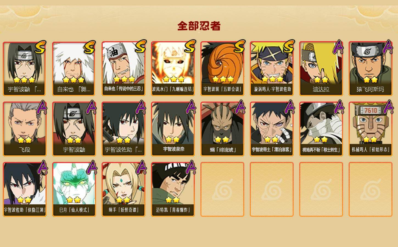Click the 宇智波带土「漂泊浪客」 portrait
Viewport: 398px width, 247px height.
coord(272,123)
